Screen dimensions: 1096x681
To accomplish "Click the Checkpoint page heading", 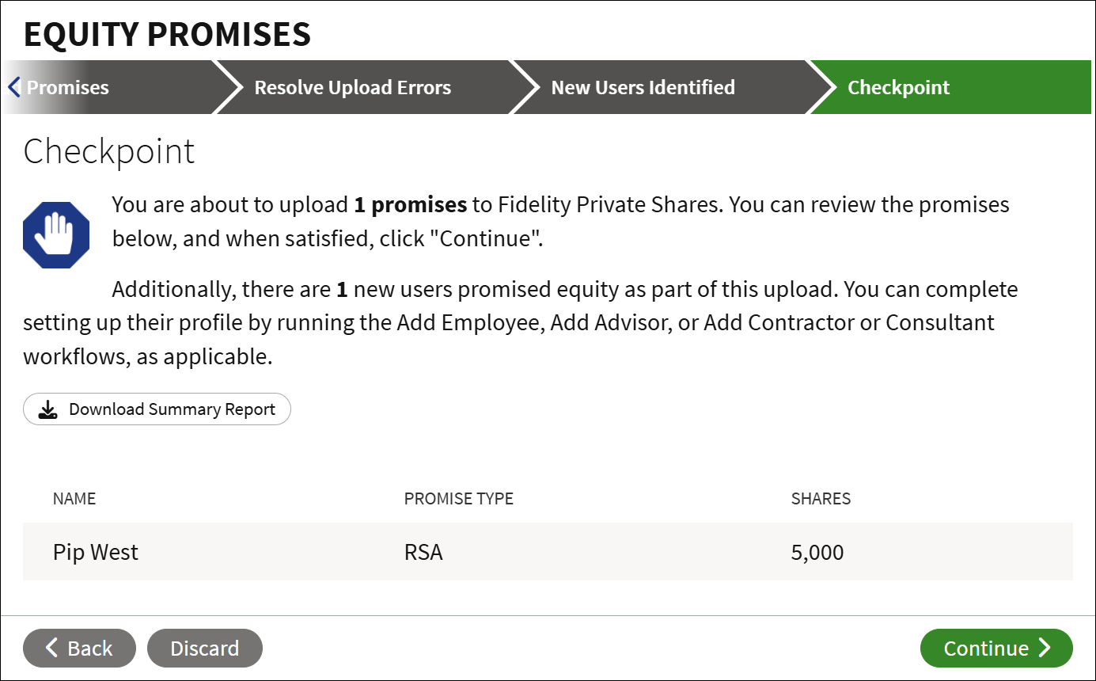I will 109,151.
